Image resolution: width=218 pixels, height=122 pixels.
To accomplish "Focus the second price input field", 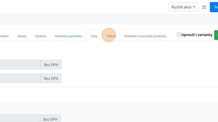I will tap(20, 78).
